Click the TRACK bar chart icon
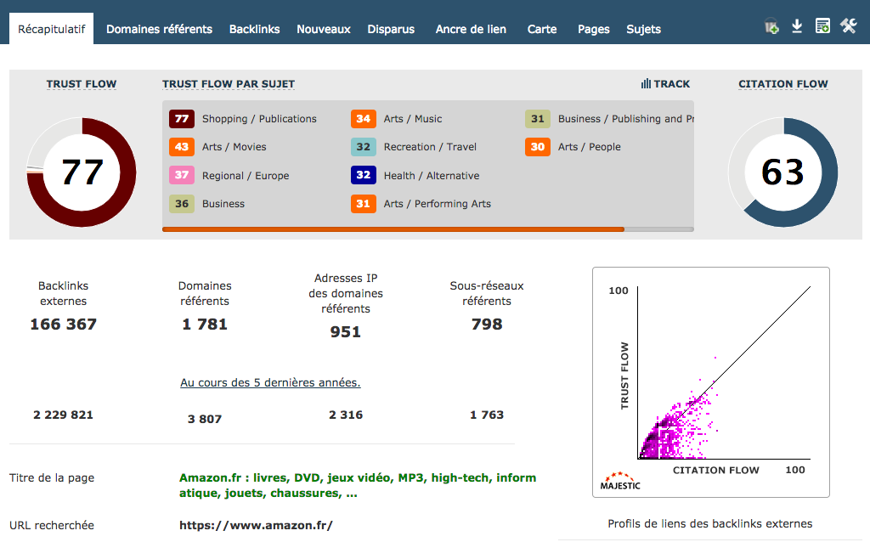The height and width of the screenshot is (542, 870). point(646,84)
